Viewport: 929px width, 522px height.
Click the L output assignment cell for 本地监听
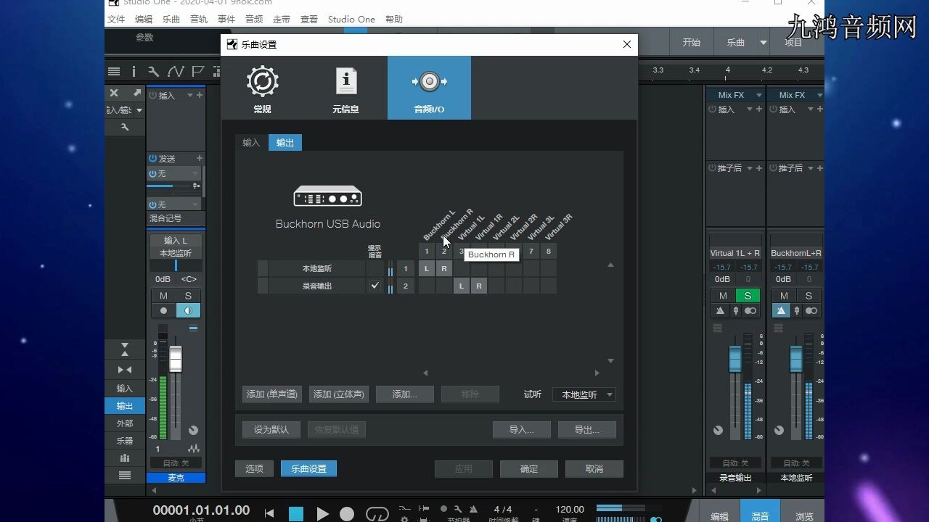[427, 268]
